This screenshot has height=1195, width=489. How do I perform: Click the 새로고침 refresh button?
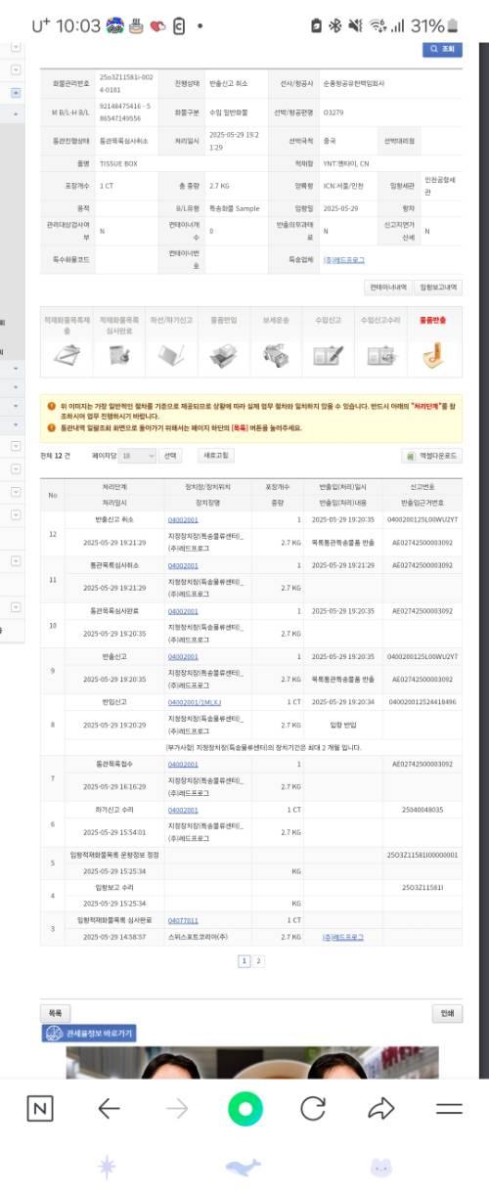tap(214, 455)
